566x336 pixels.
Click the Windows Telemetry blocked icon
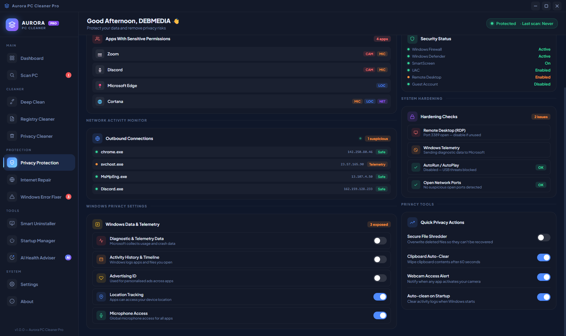pyautogui.click(x=416, y=150)
